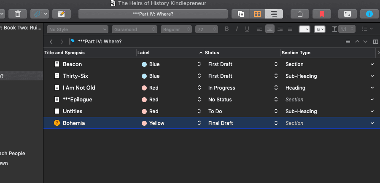The image size is (380, 183).
Task: Open the font size 72 combo box
Action: click(207, 29)
